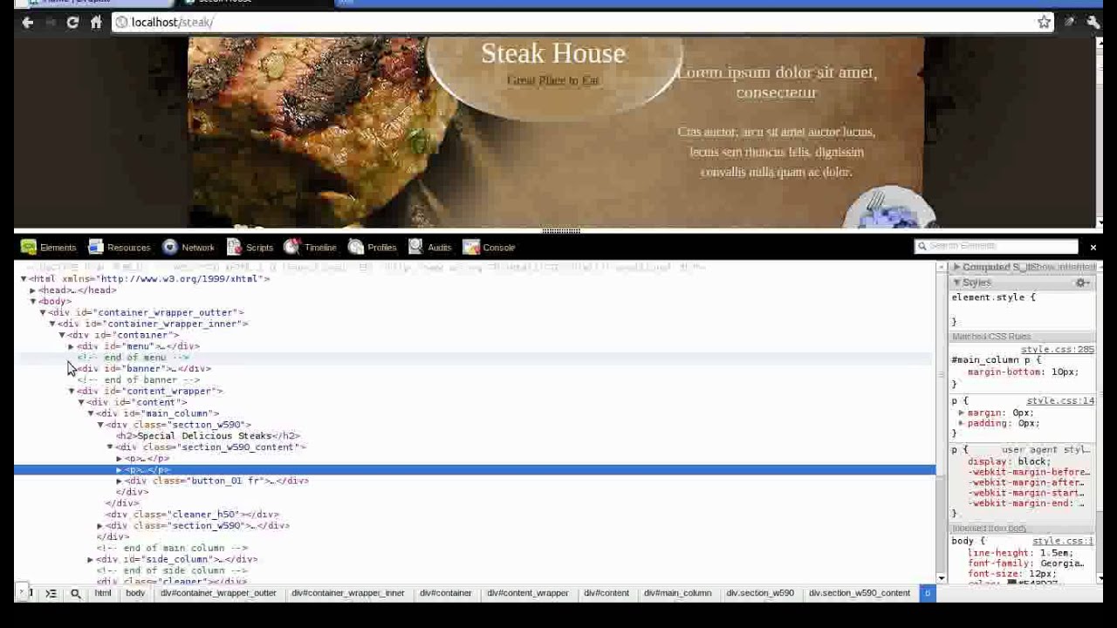Collapse the container_wrapper_outter div
Viewport: 1117px width, 628px height.
point(43,312)
